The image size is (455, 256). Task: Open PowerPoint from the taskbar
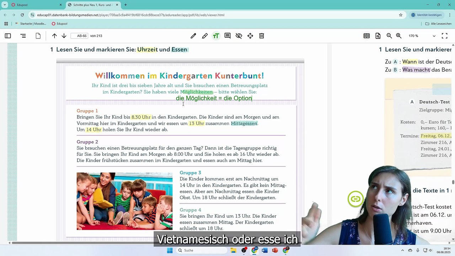275,250
